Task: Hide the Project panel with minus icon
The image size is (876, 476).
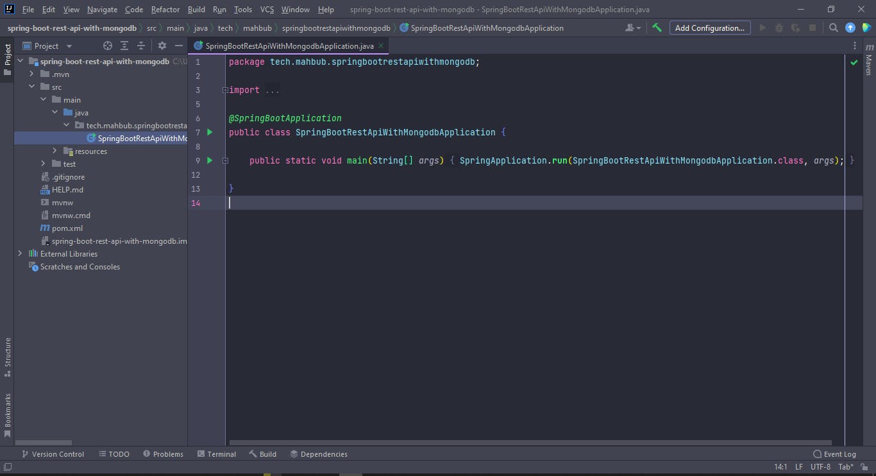Action: point(179,46)
